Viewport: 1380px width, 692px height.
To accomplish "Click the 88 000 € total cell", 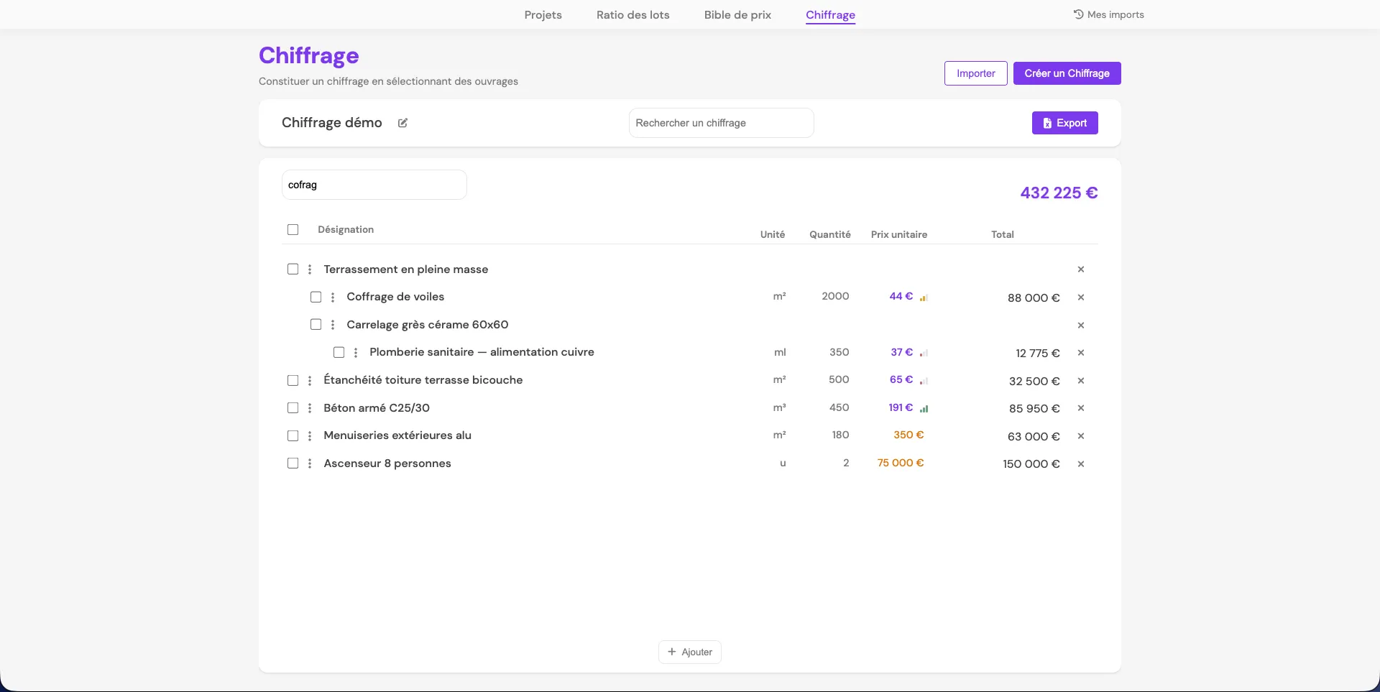I will pyautogui.click(x=1033, y=298).
